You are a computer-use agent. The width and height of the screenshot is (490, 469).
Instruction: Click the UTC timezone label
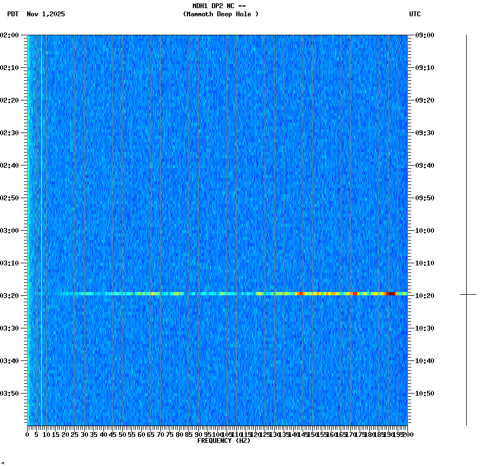point(416,15)
